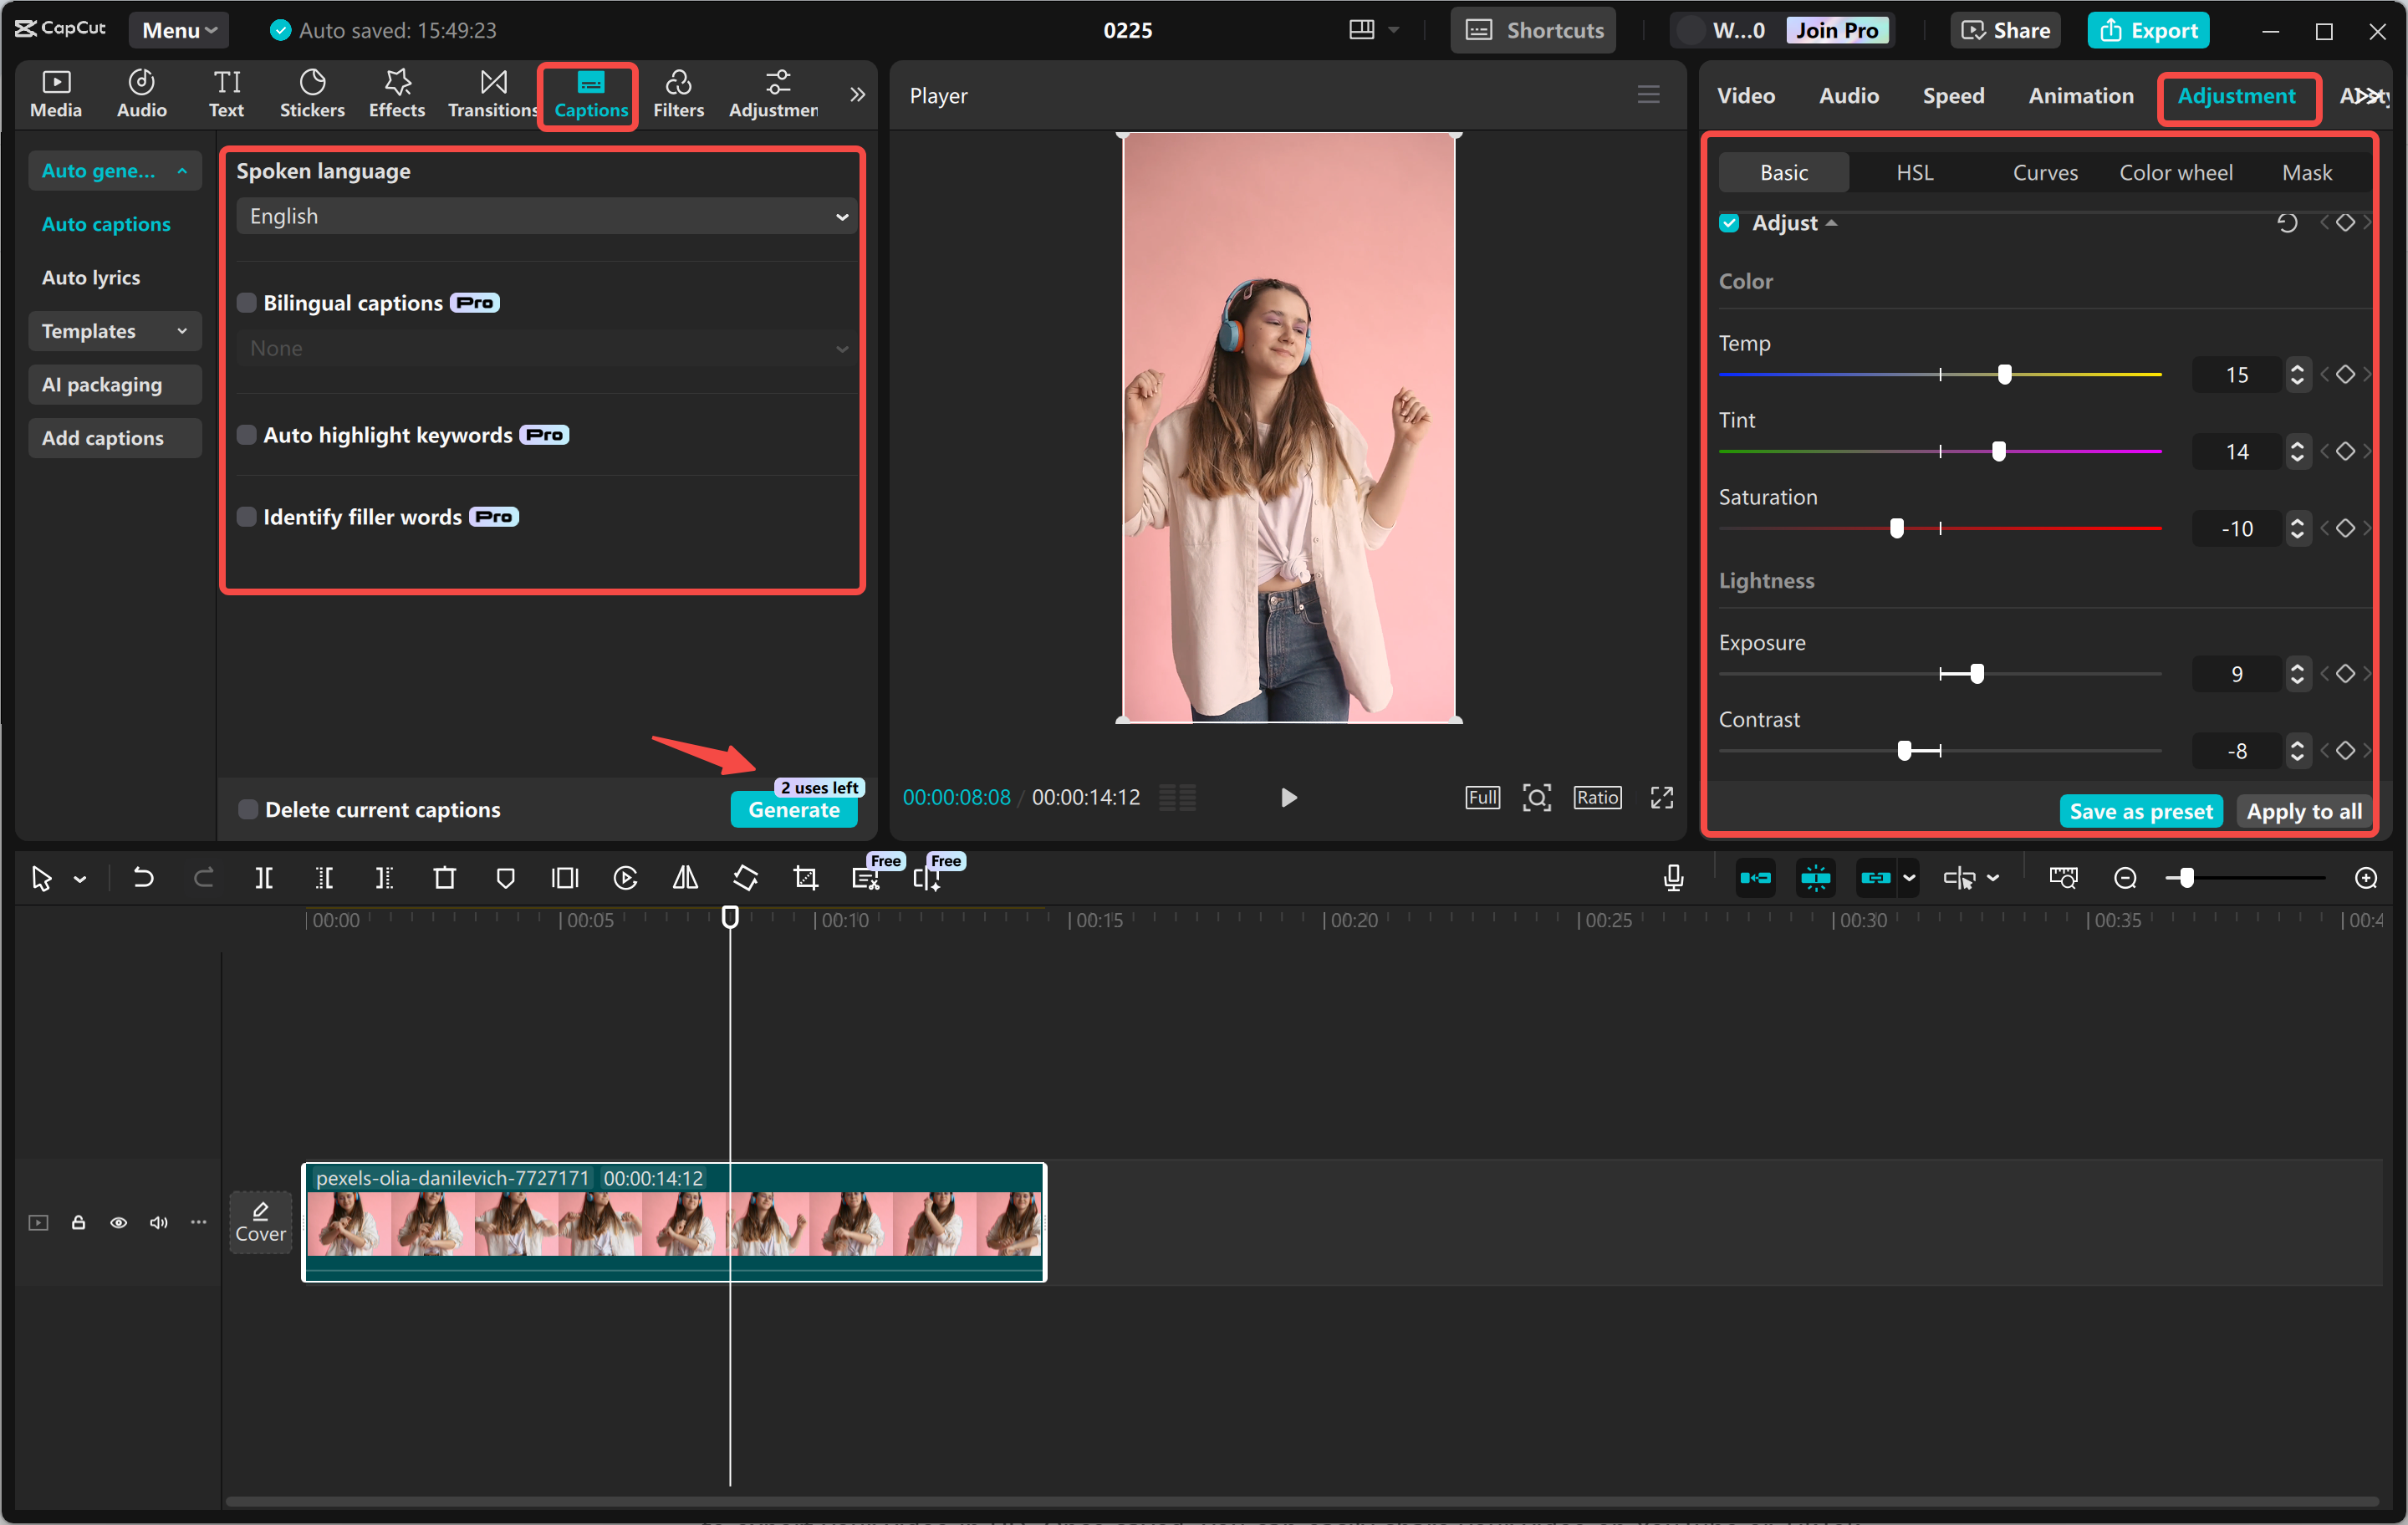Click Generate to create auto captions

pyautogui.click(x=793, y=810)
